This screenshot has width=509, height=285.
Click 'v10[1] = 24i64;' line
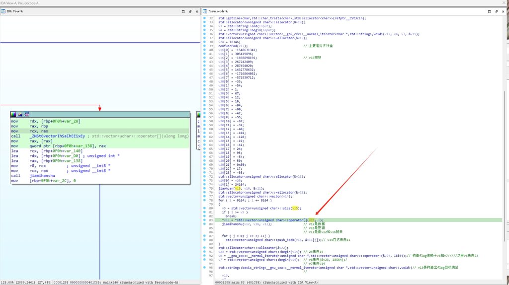coord(232,185)
